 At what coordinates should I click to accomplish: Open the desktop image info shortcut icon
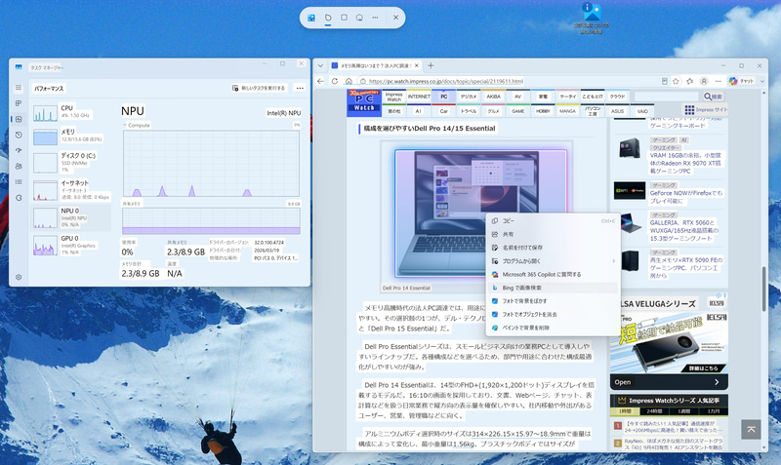(592, 18)
